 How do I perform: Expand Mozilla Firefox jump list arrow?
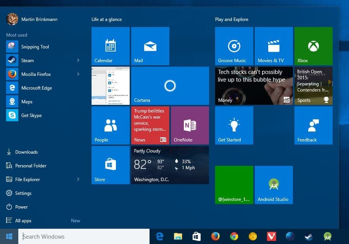click(78, 74)
